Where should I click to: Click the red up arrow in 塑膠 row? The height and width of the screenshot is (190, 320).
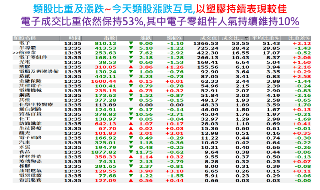pyautogui.click(x=131, y=67)
